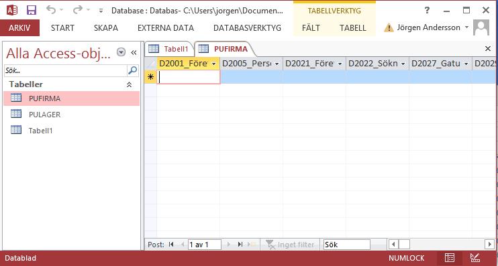Click the new record row selector asterisk

point(150,77)
